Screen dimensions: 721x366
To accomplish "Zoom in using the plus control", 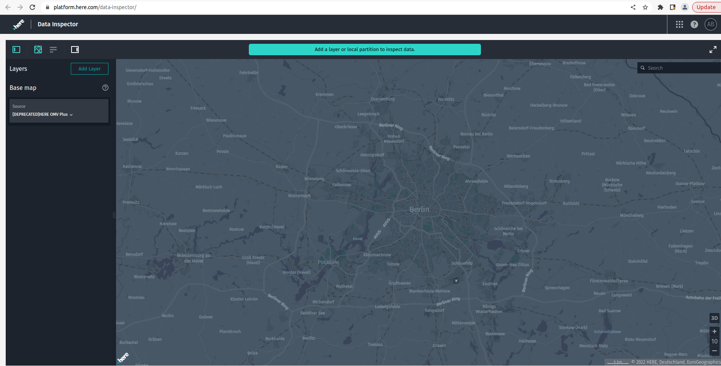I will point(714,331).
